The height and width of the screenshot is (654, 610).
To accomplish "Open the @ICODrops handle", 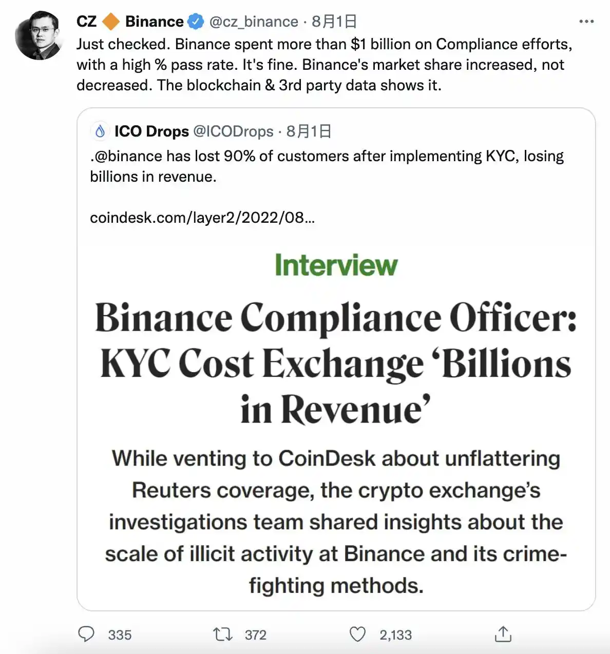I will (233, 131).
